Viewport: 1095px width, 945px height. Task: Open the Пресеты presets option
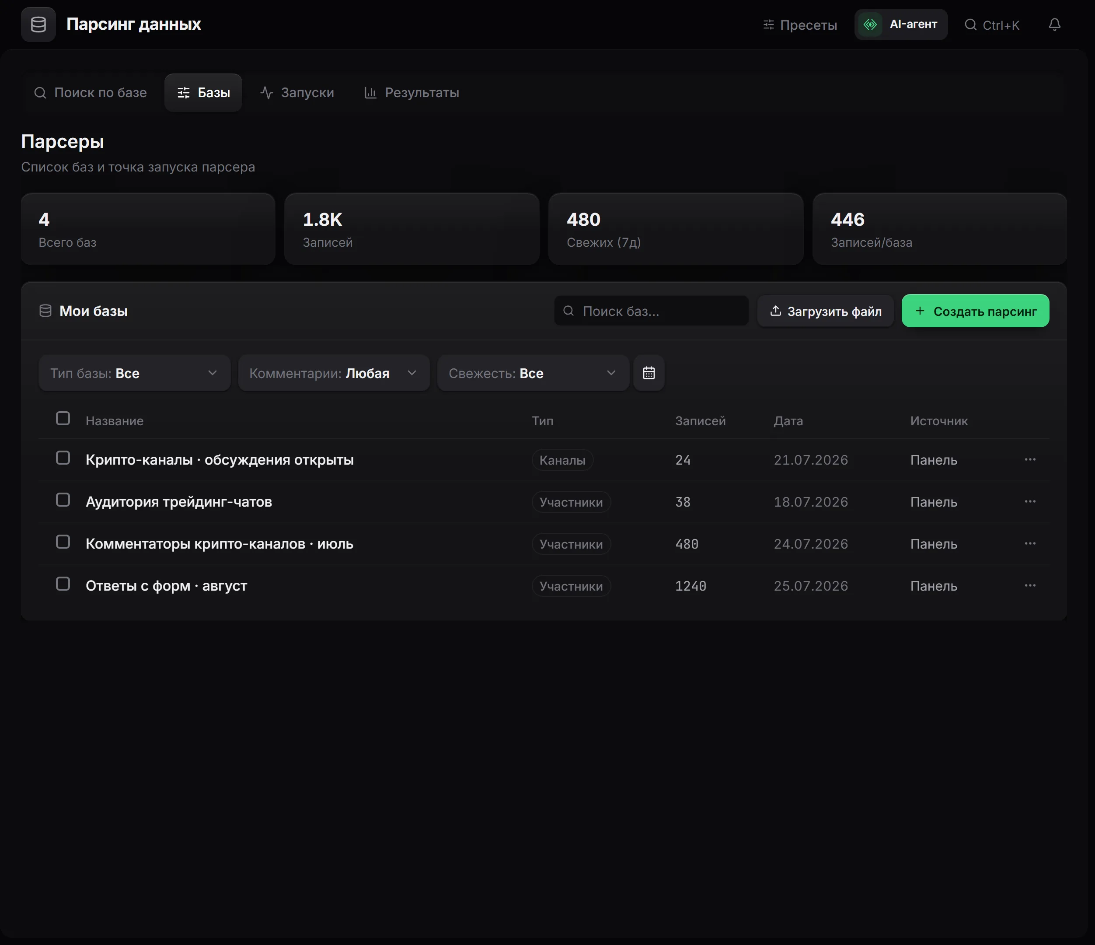point(800,25)
